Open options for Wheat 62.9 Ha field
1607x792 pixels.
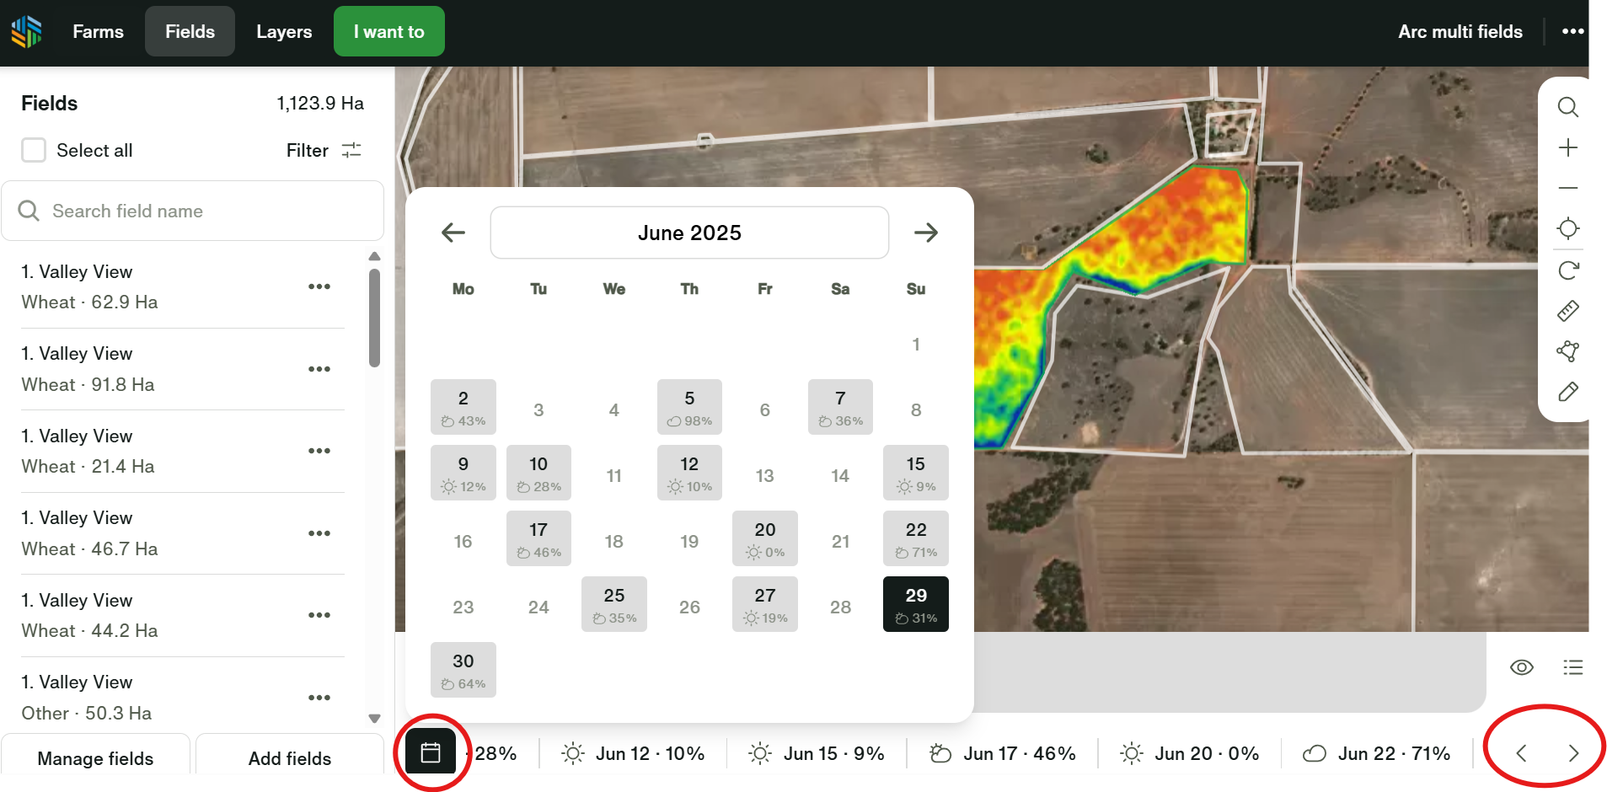[319, 286]
